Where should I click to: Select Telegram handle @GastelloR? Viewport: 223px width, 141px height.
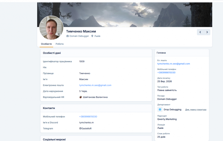click(85, 128)
